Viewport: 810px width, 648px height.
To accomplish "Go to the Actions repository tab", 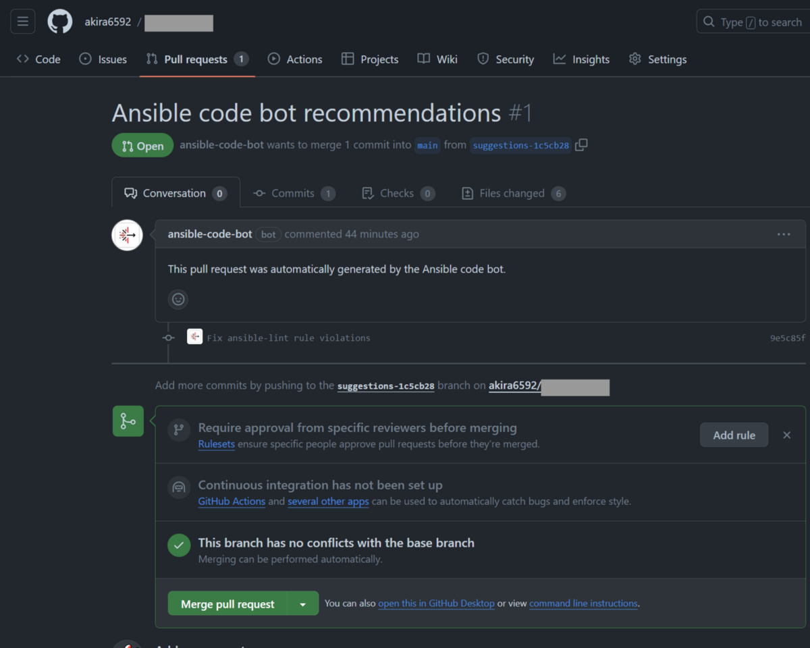I will (x=295, y=59).
